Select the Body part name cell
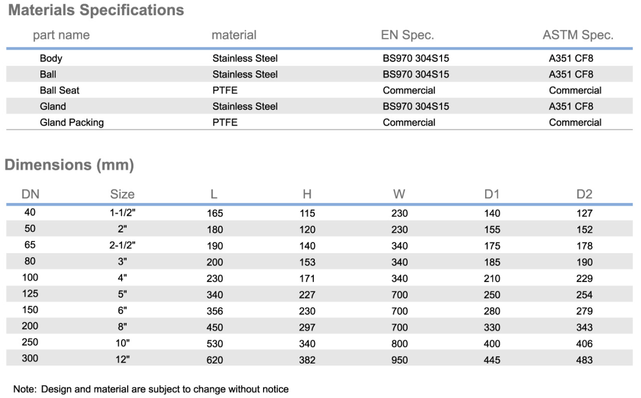641x398 pixels. 51,58
